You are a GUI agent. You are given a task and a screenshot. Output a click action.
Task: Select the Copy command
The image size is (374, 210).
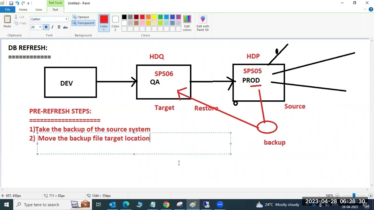tap(20, 23)
